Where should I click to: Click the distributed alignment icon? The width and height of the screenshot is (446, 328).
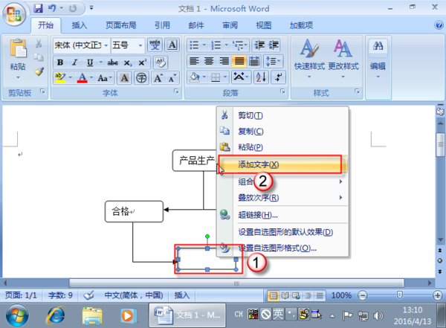(254, 61)
